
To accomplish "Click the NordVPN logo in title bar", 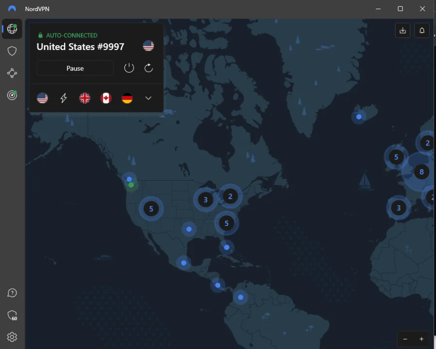I will tap(12, 9).
